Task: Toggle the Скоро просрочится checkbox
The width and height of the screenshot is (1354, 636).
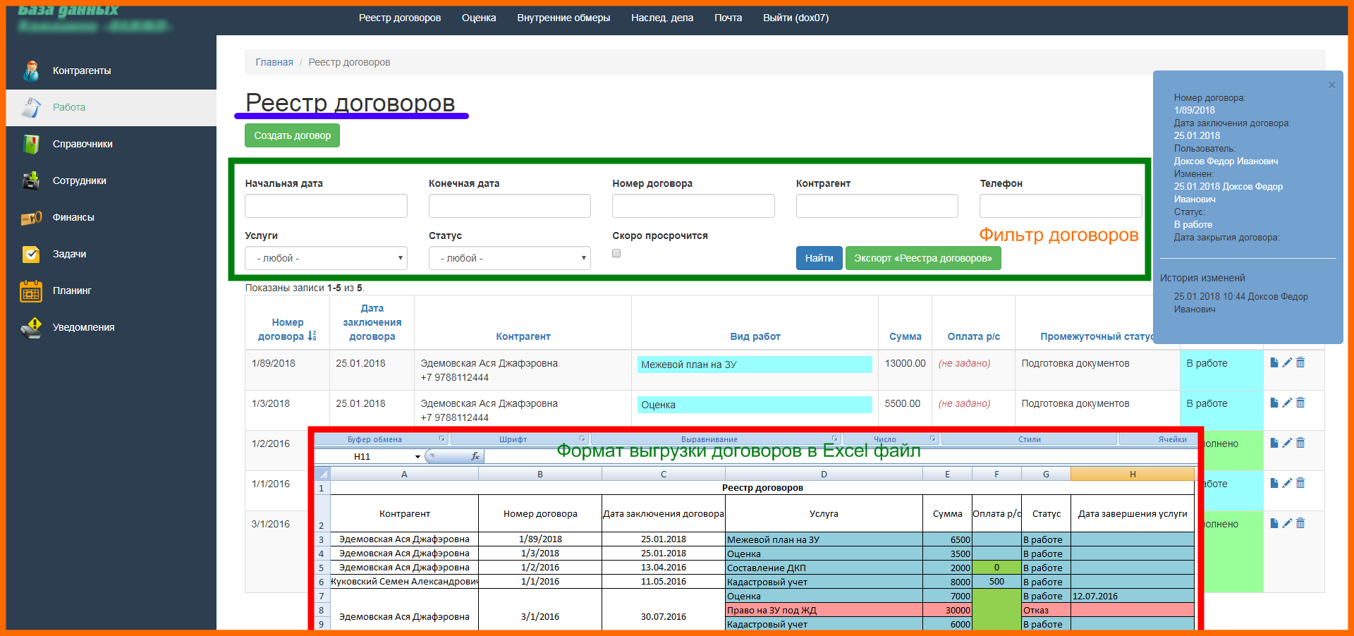Action: pos(616,253)
